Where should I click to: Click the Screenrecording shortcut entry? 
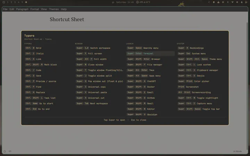coord(194,93)
